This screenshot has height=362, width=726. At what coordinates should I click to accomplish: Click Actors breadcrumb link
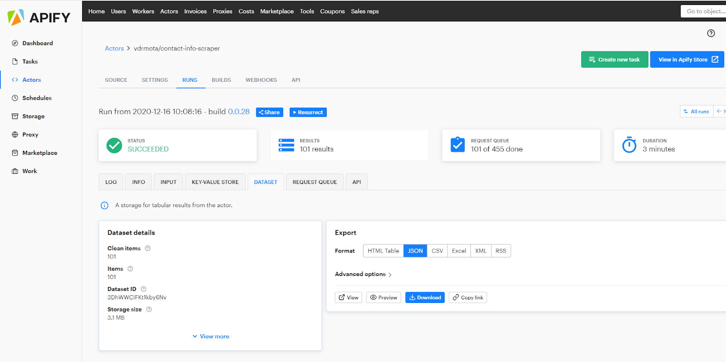coord(114,49)
